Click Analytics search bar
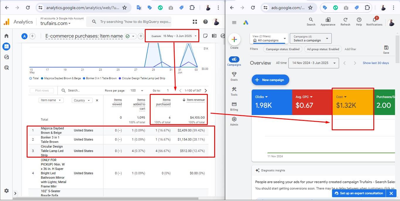The image size is (400, 201). tap(129, 22)
